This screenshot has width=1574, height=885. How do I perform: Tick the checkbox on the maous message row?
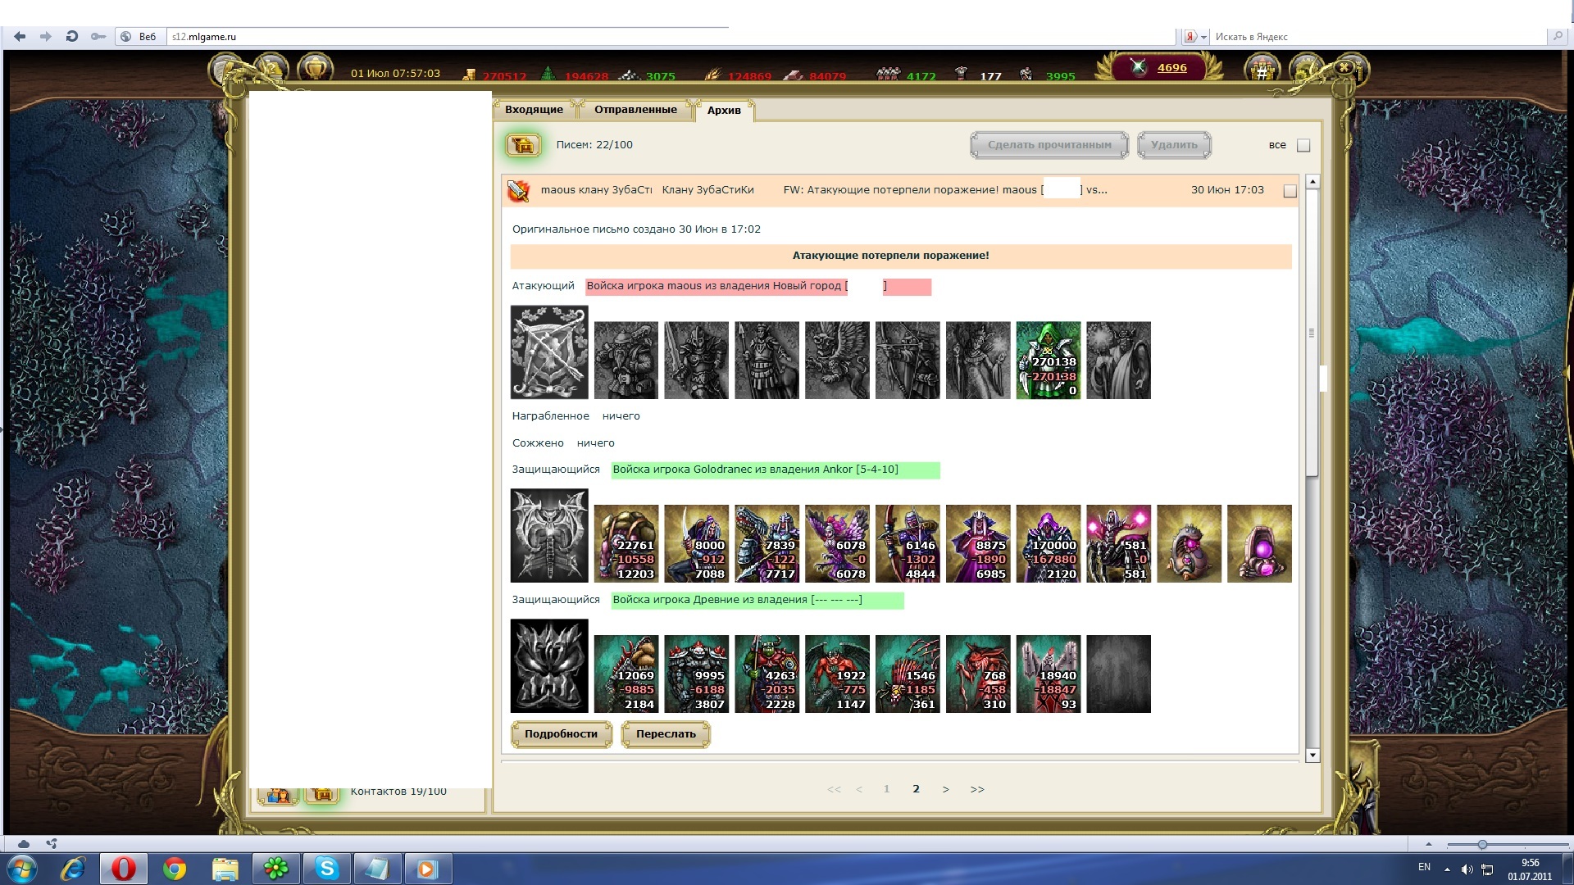pyautogui.click(x=1290, y=191)
